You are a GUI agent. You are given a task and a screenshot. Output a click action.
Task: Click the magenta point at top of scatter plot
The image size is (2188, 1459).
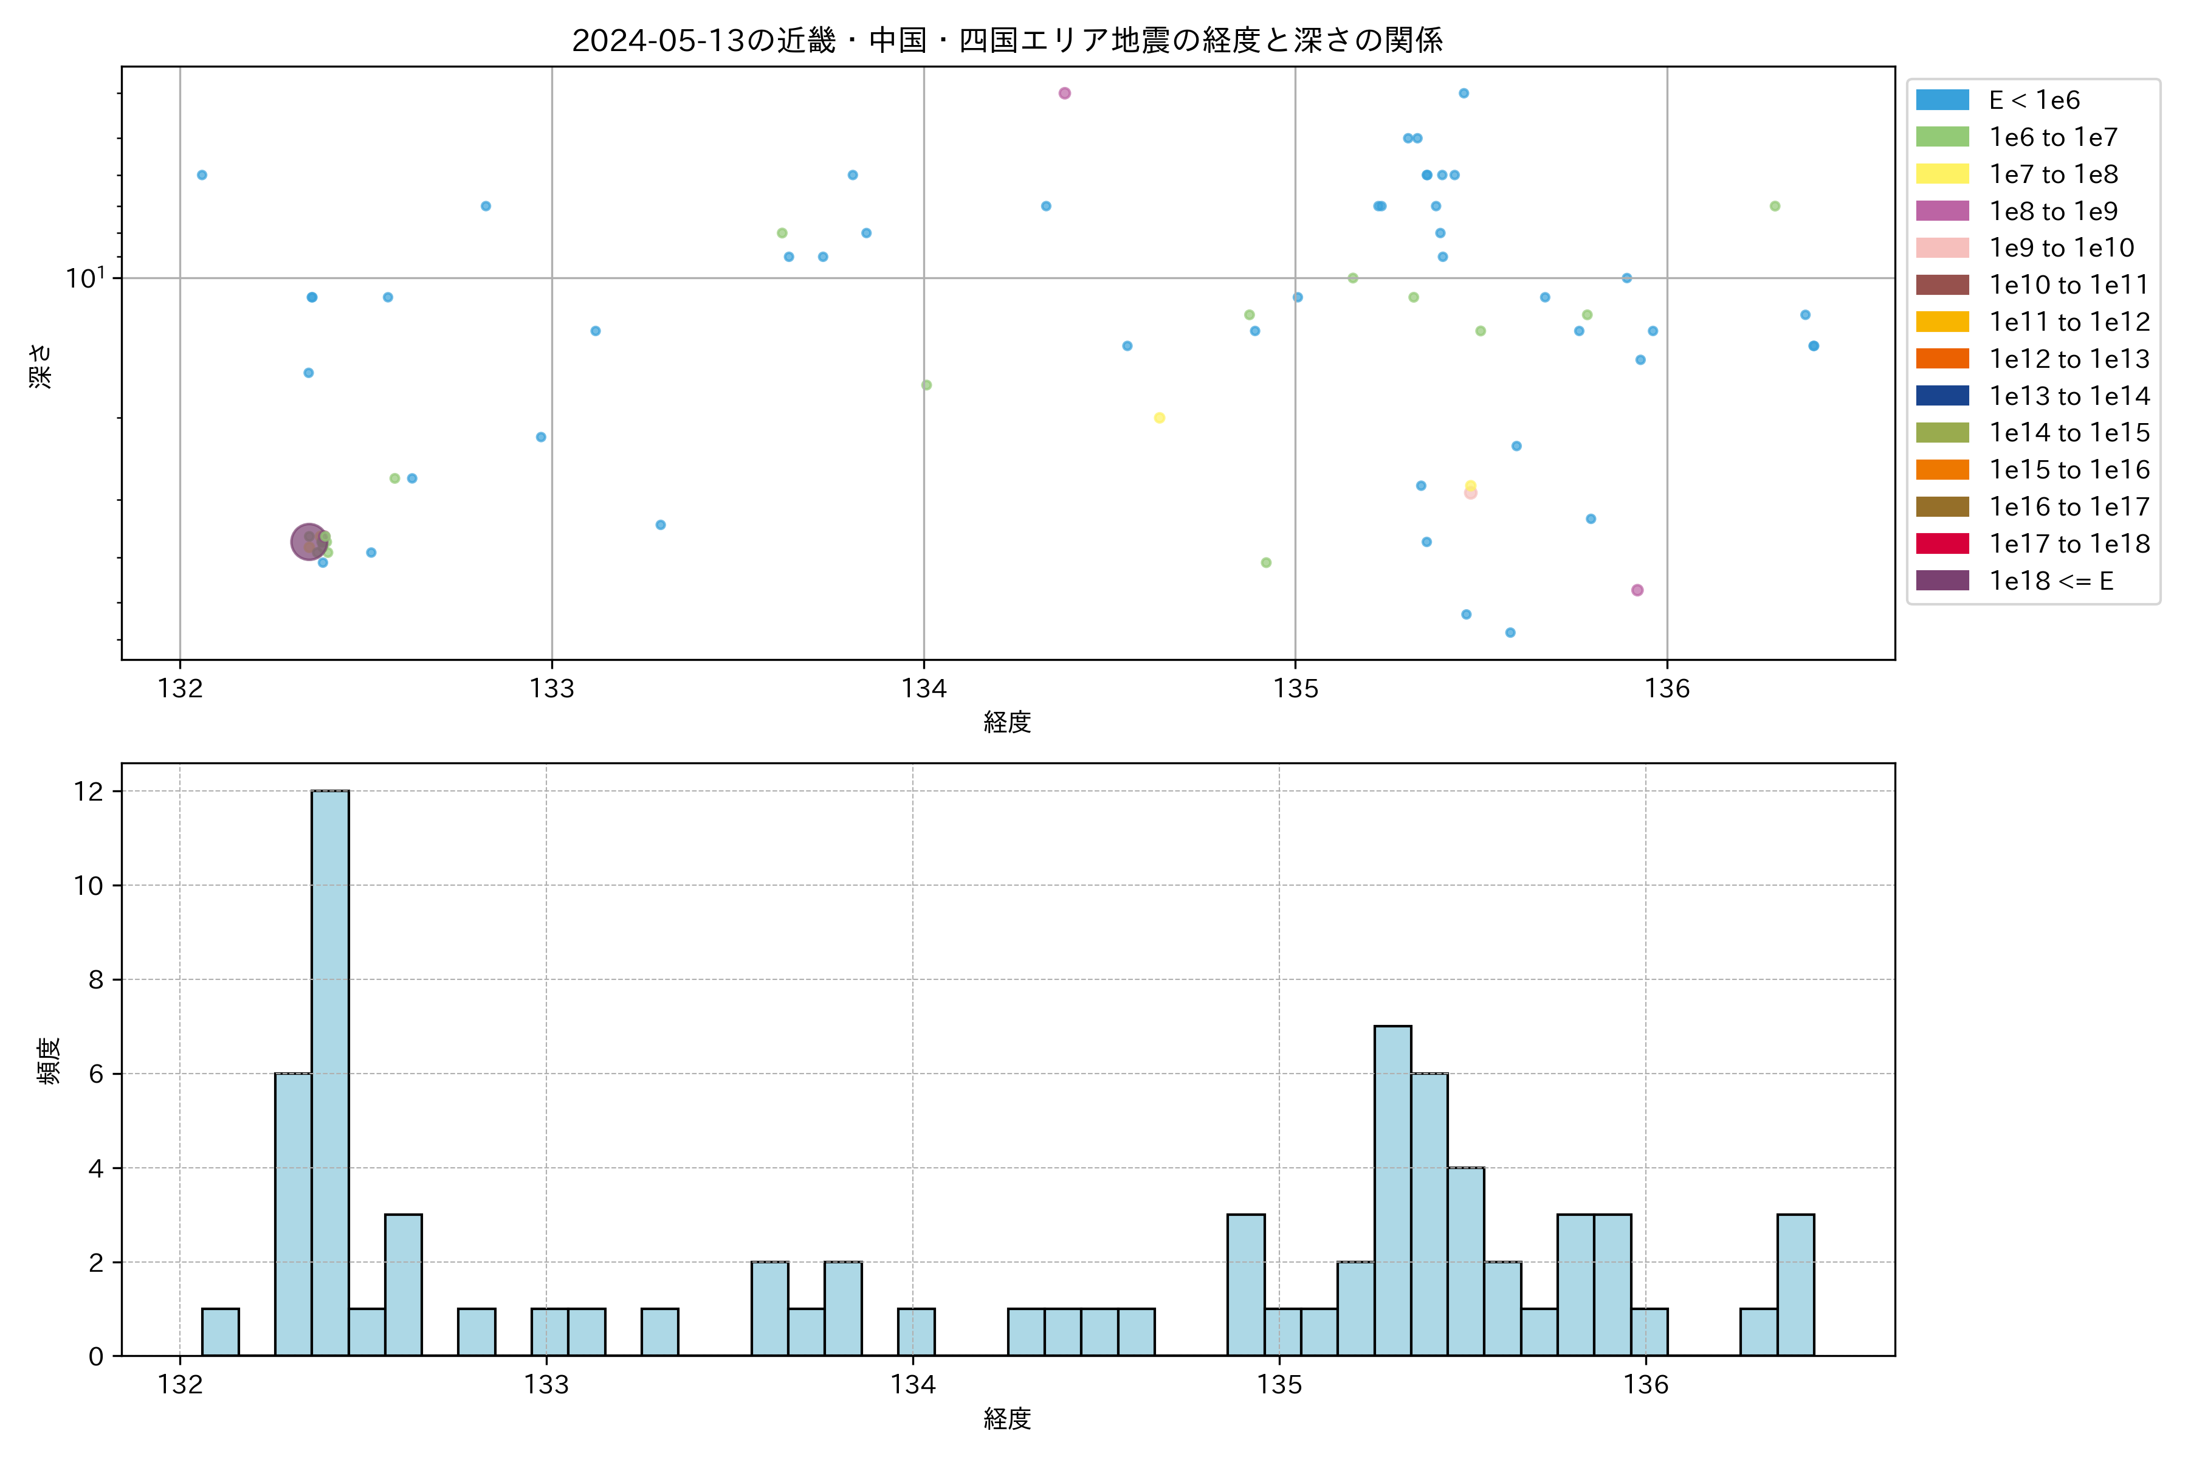point(1065,93)
